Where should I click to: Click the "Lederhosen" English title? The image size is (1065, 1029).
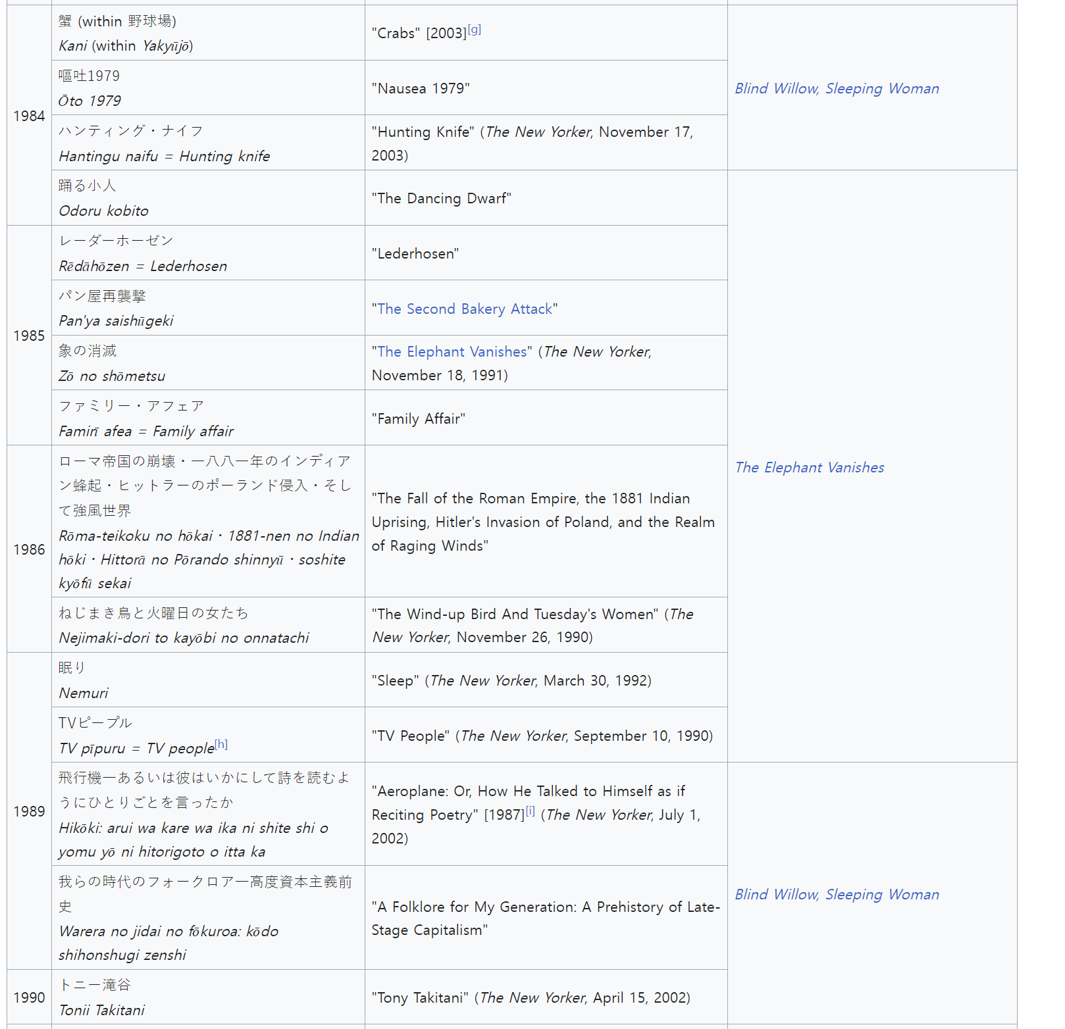point(415,253)
